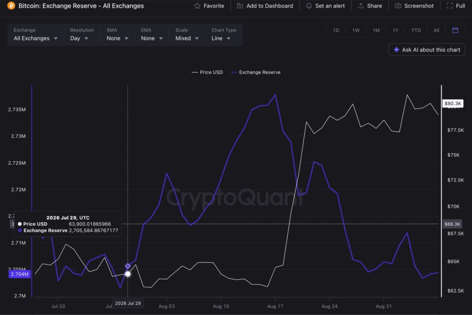Click the 2.704M reserve axis label
472x315 pixels.
[20, 274]
